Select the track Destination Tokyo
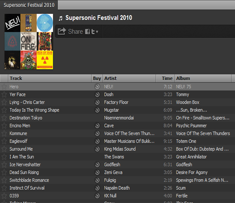235x203 pixels. 117,118
